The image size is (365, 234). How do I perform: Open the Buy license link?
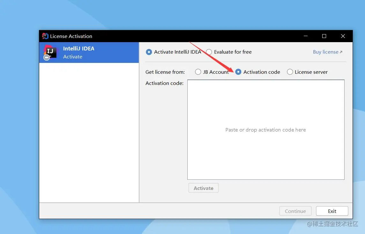[328, 52]
